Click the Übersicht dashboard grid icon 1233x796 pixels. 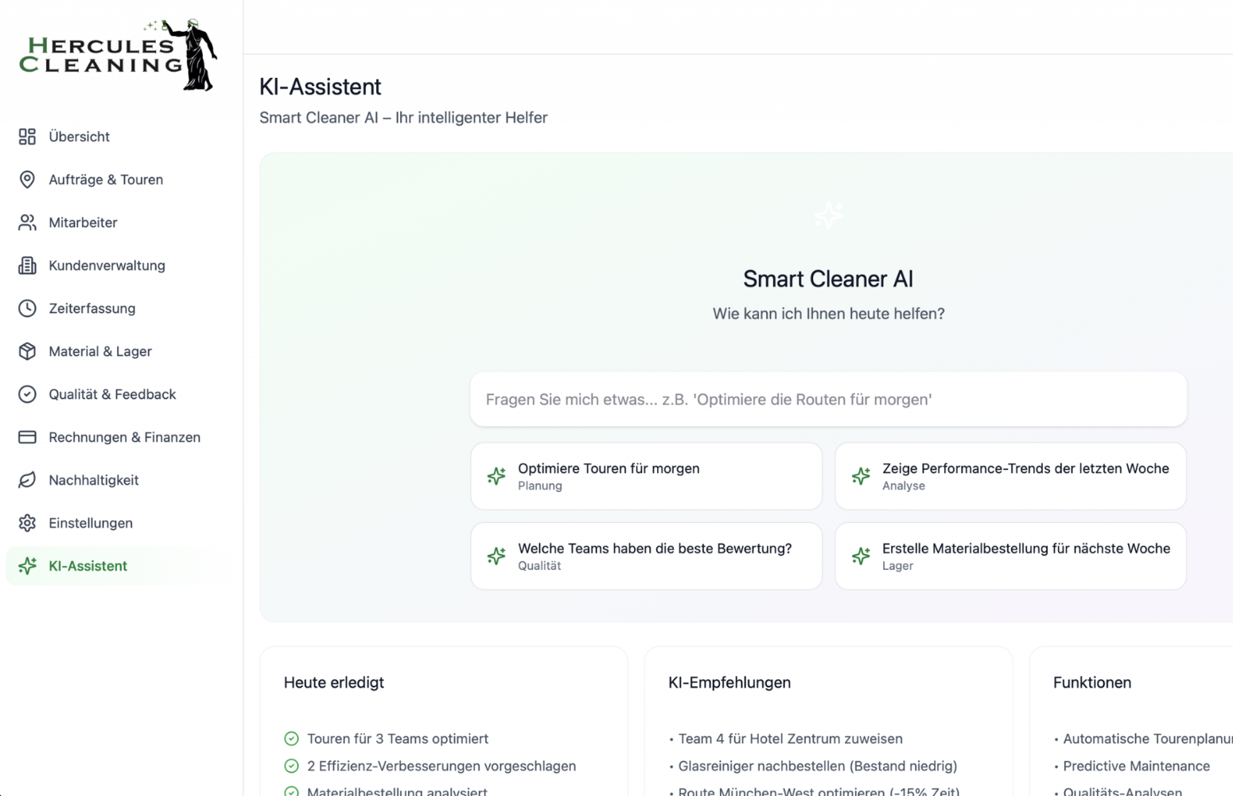click(27, 137)
